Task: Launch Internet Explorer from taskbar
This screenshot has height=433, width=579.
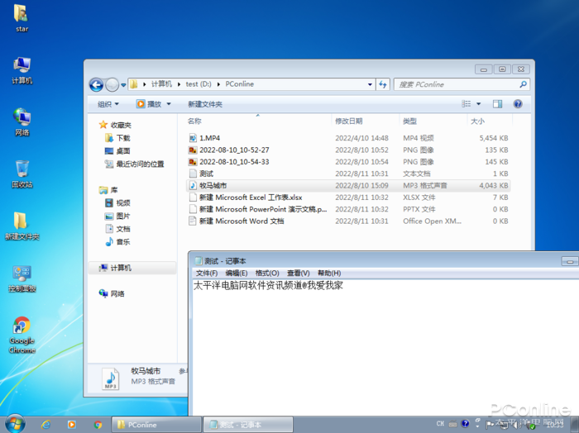Action: [x=45, y=424]
